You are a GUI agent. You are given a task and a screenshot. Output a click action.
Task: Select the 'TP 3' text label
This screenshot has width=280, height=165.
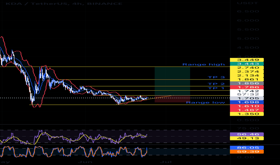click(216, 77)
